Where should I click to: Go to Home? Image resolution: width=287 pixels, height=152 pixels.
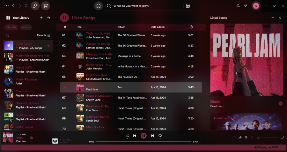pyautogui.click(x=99, y=6)
